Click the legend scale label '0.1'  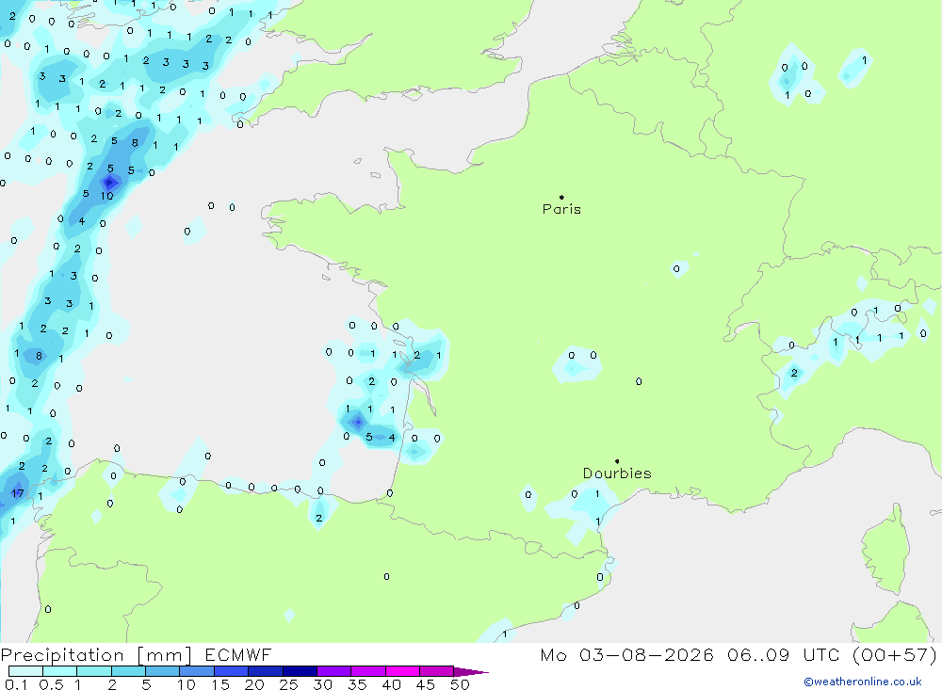(x=16, y=684)
